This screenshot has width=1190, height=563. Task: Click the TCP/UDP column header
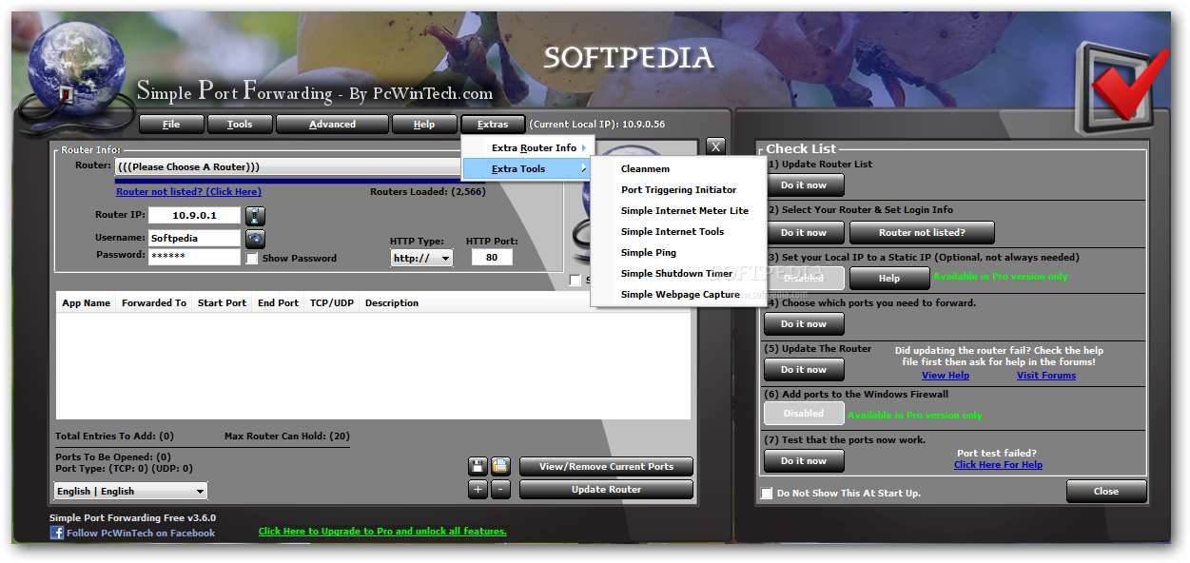click(332, 303)
